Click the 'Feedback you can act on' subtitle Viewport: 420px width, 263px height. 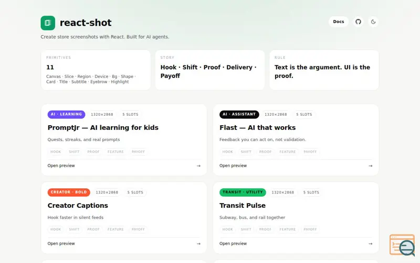pyautogui.click(x=262, y=139)
